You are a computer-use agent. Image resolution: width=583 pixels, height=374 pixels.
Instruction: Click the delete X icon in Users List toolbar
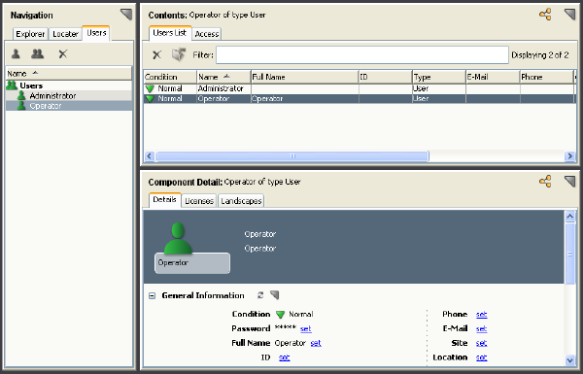[156, 55]
